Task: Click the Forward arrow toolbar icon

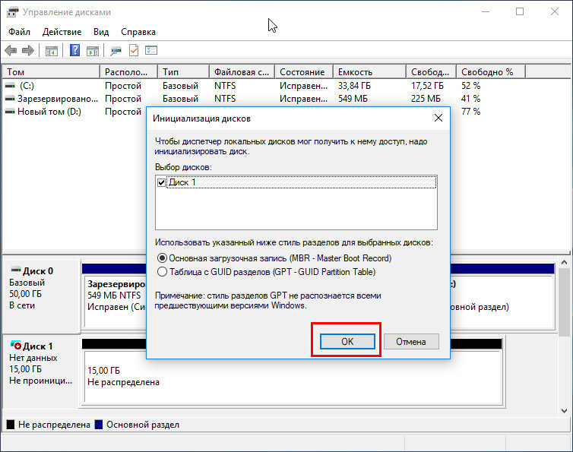Action: [28, 50]
